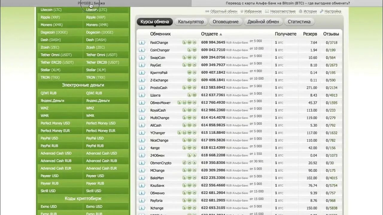Open the info icon for CoinChanger
Image resolution: width=383 pixels, height=215 pixels.
142,50
